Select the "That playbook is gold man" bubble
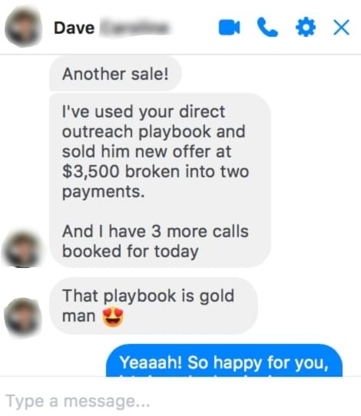The height and width of the screenshot is (416, 361). coord(154,306)
